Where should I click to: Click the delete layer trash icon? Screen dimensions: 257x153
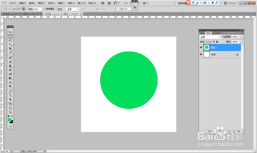click(239, 131)
